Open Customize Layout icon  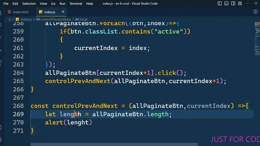240,3
